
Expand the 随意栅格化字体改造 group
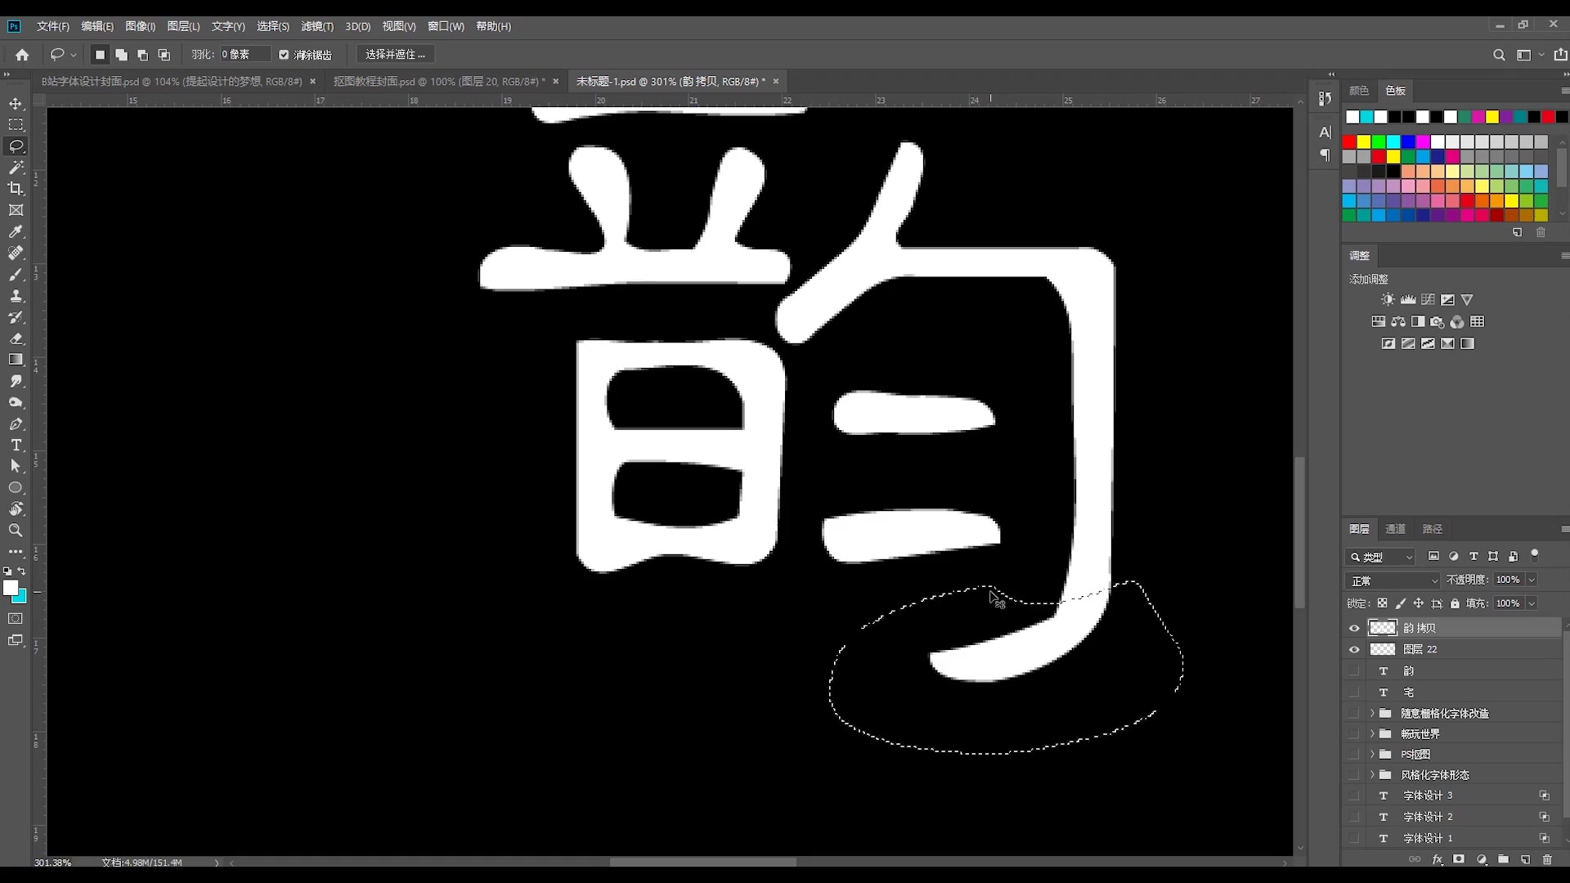(1372, 713)
